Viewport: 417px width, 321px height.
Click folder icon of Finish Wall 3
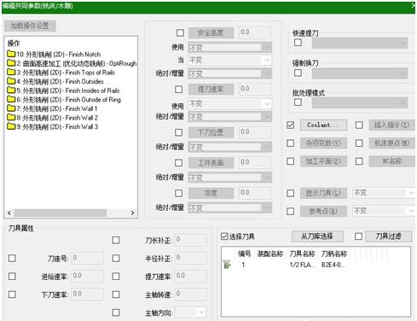pos(11,126)
